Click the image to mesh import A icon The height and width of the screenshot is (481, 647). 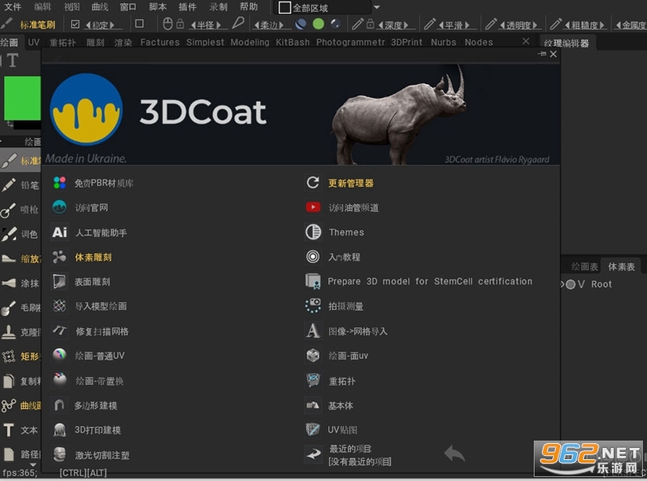pos(313,331)
